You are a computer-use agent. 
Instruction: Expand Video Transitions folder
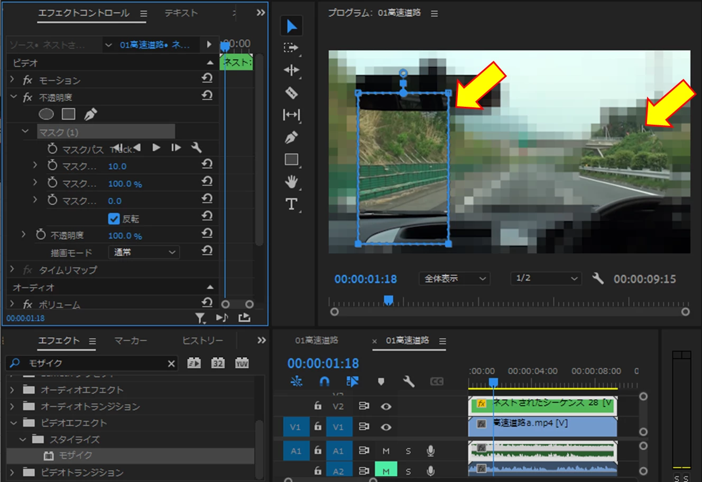pos(12,472)
